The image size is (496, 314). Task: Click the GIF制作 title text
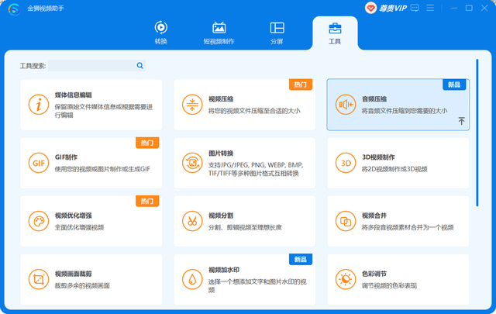66,157
